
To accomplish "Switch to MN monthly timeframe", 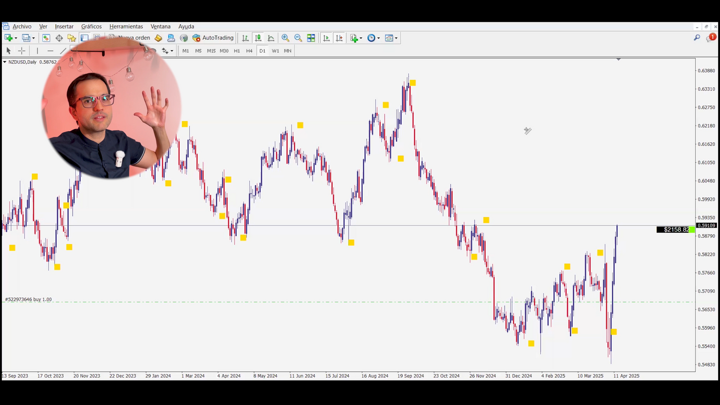I will (x=288, y=51).
